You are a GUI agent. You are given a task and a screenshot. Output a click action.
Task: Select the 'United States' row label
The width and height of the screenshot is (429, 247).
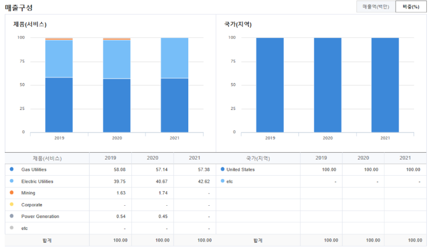click(240, 169)
